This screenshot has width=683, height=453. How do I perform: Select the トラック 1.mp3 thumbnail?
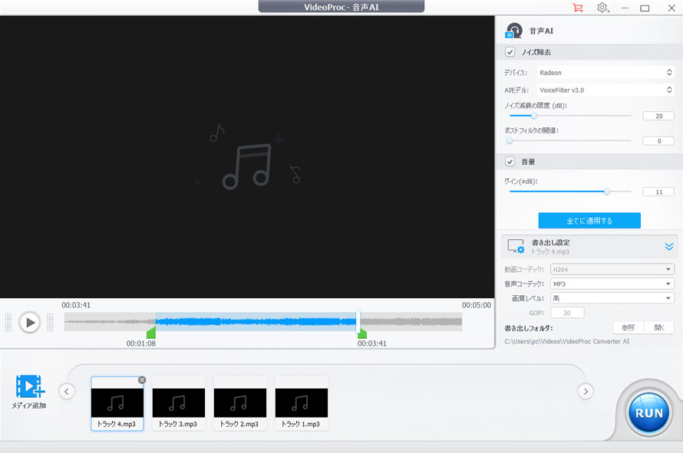click(x=302, y=403)
